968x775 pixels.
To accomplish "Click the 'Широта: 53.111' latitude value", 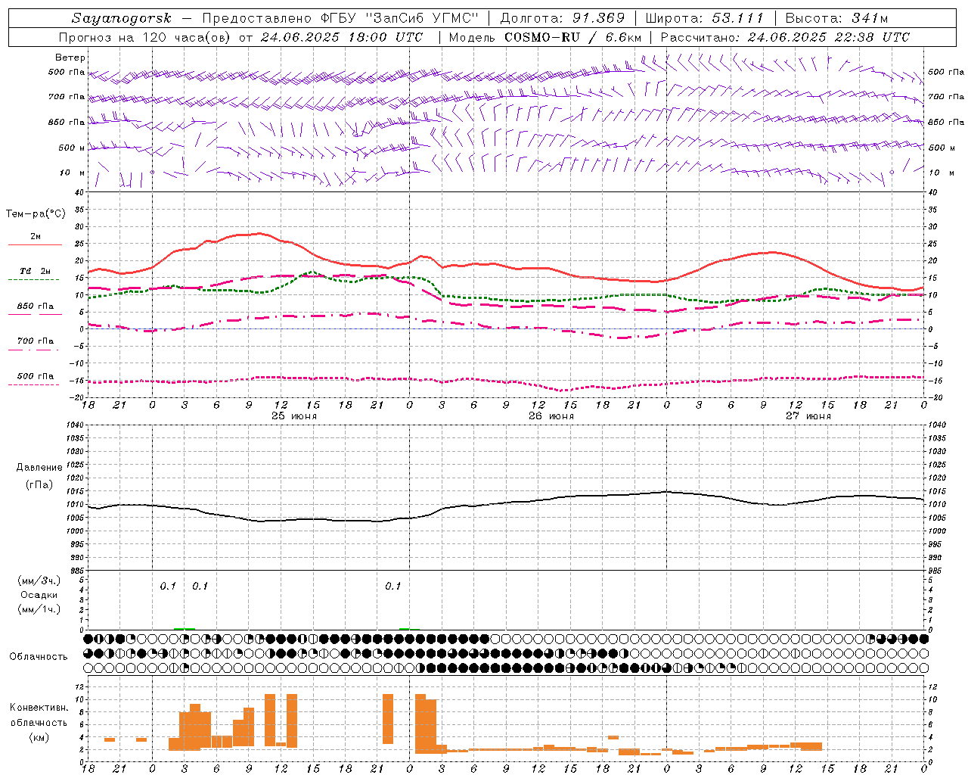I will point(705,18).
